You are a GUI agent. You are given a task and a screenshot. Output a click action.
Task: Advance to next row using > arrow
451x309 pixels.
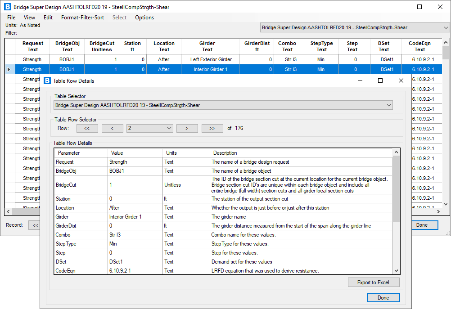pos(187,128)
